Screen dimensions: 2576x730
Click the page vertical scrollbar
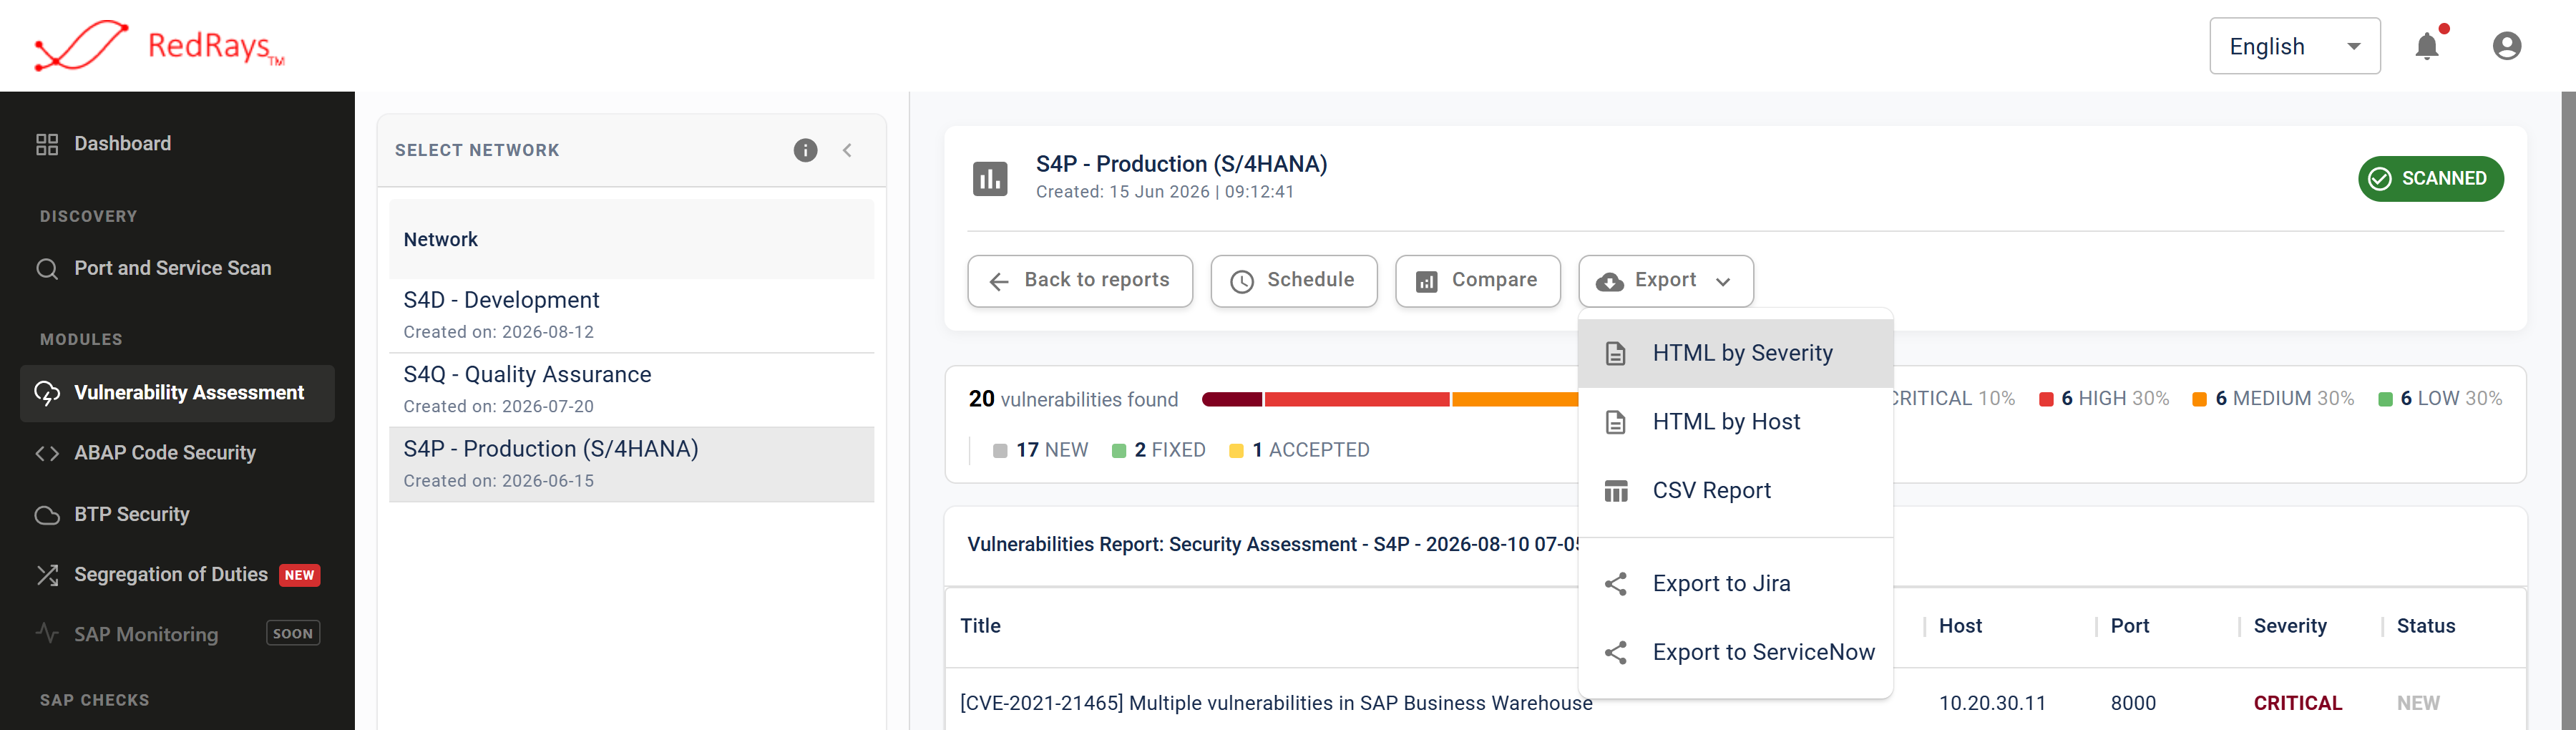point(2568,411)
